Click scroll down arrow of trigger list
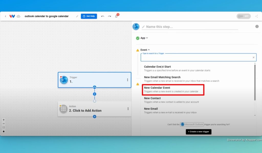 [x=255, y=115]
